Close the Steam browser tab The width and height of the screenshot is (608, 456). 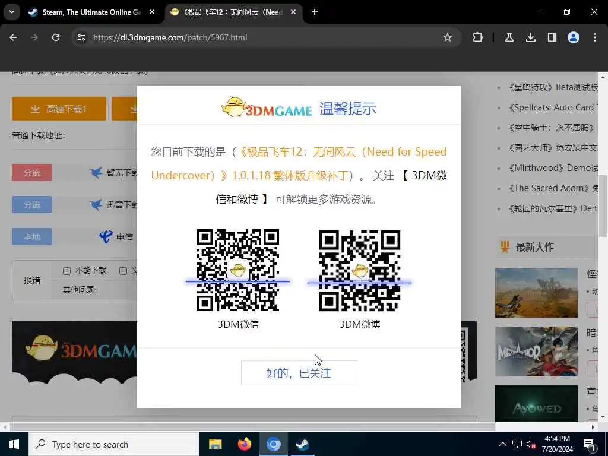click(152, 12)
